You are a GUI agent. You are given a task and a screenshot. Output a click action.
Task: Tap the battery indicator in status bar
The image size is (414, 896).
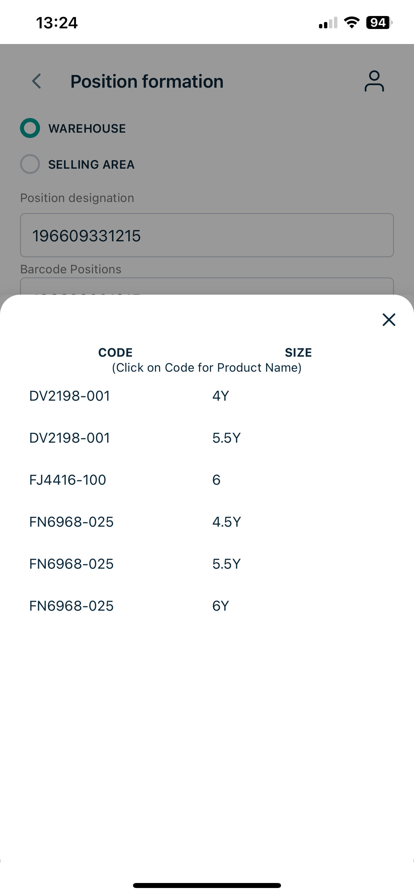pos(379,23)
